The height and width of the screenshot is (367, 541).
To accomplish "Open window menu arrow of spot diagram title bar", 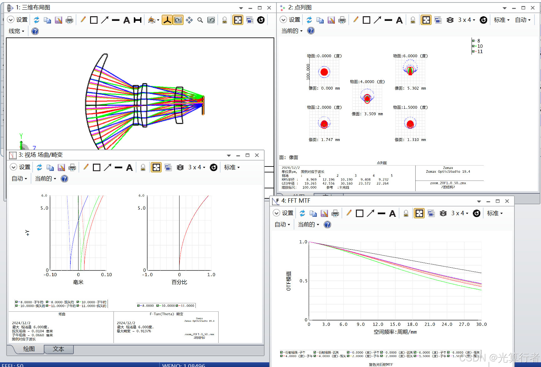I will tap(505, 8).
